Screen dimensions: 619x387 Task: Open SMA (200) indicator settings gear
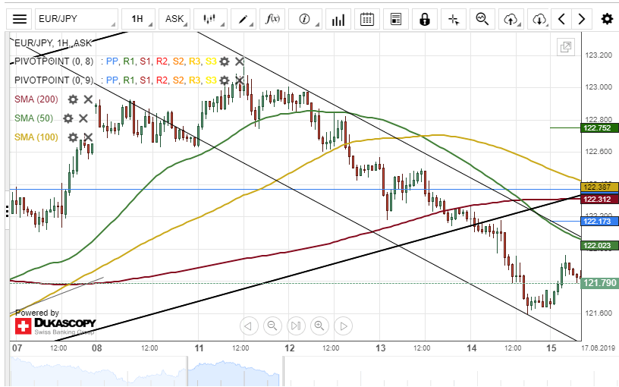[x=73, y=99]
